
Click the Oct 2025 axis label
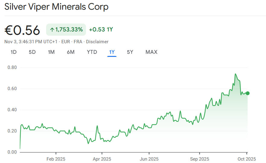[247, 159]
